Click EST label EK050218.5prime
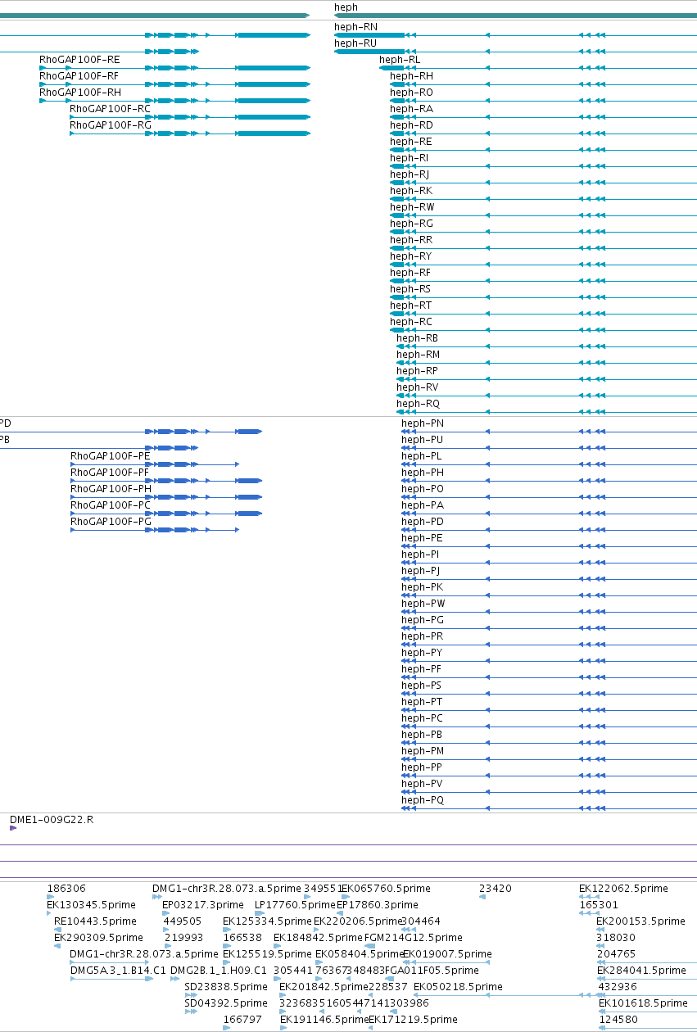Viewport: 697px width, 1032px height. (458, 987)
